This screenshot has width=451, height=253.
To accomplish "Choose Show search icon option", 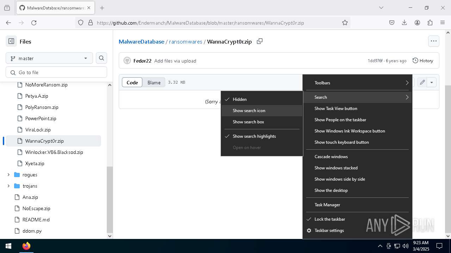I will click(x=262, y=111).
